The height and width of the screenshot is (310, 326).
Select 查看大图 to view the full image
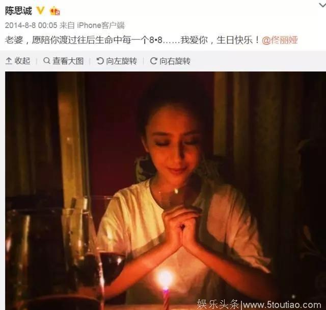(68, 61)
